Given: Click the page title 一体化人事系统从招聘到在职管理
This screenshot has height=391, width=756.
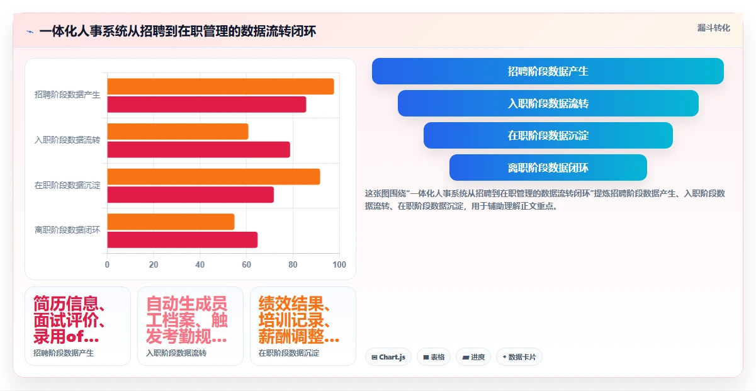Looking at the screenshot, I should click(x=178, y=31).
